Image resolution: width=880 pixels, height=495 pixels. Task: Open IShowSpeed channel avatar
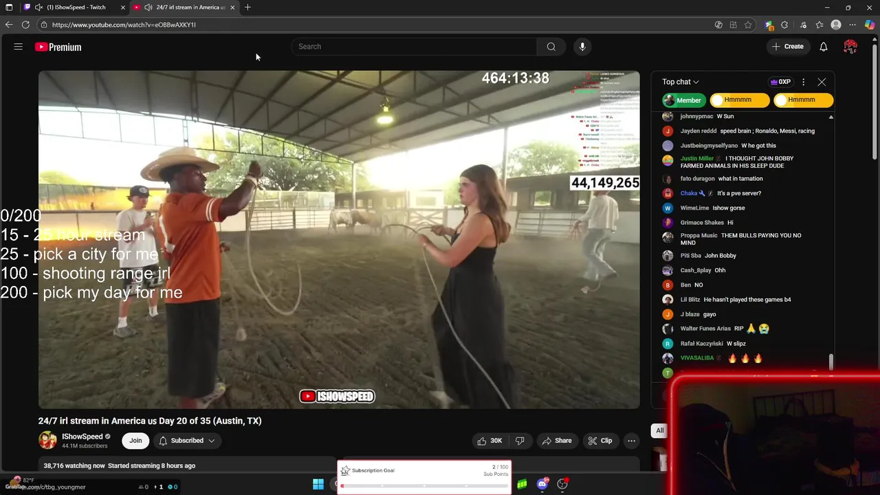47,440
